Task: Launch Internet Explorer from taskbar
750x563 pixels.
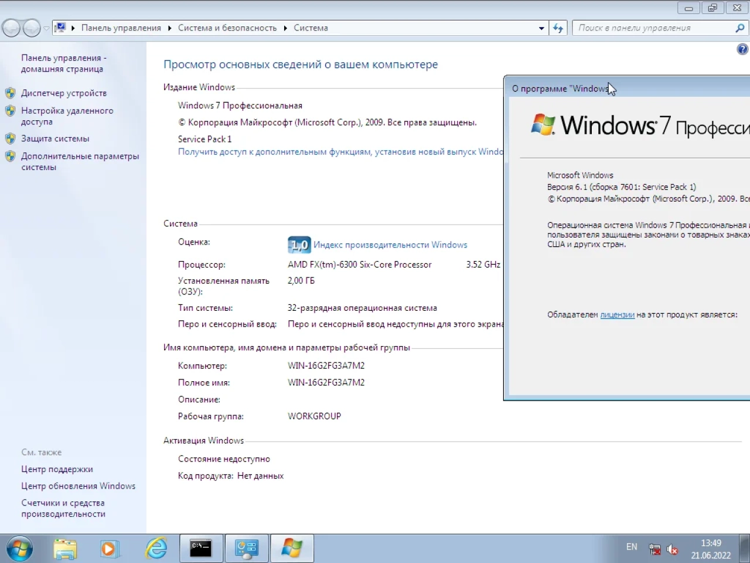Action: [156, 549]
